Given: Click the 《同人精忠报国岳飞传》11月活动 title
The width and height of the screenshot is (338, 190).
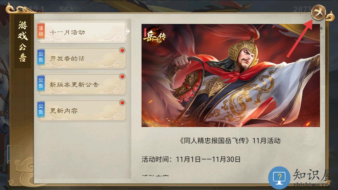Looking at the screenshot, I should [230, 141].
